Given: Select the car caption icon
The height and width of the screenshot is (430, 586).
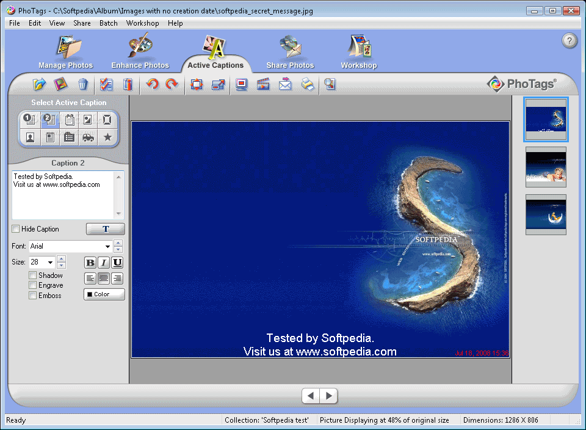Looking at the screenshot, I should [88, 137].
